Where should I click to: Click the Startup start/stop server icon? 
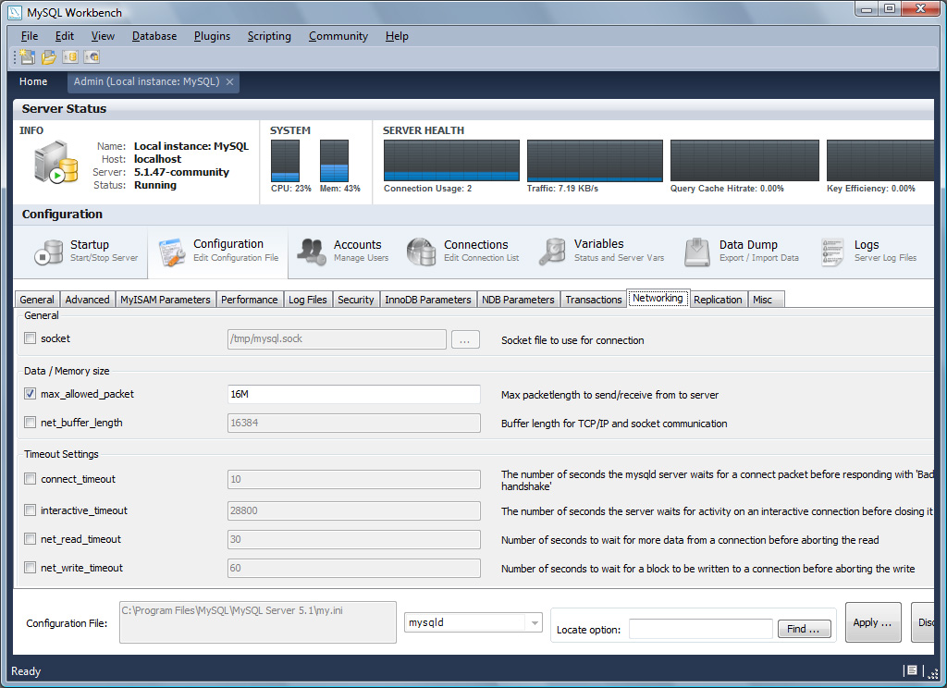48,252
